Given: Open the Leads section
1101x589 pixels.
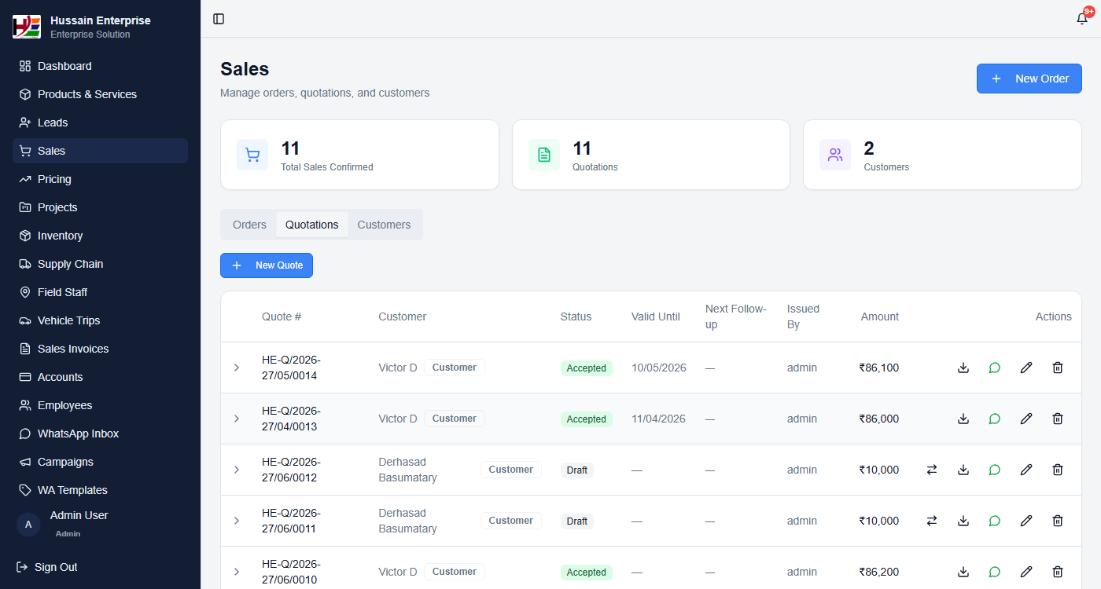Looking at the screenshot, I should 100,123.
